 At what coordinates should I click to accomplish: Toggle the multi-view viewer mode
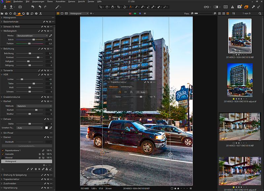pyautogui.click(x=58, y=14)
